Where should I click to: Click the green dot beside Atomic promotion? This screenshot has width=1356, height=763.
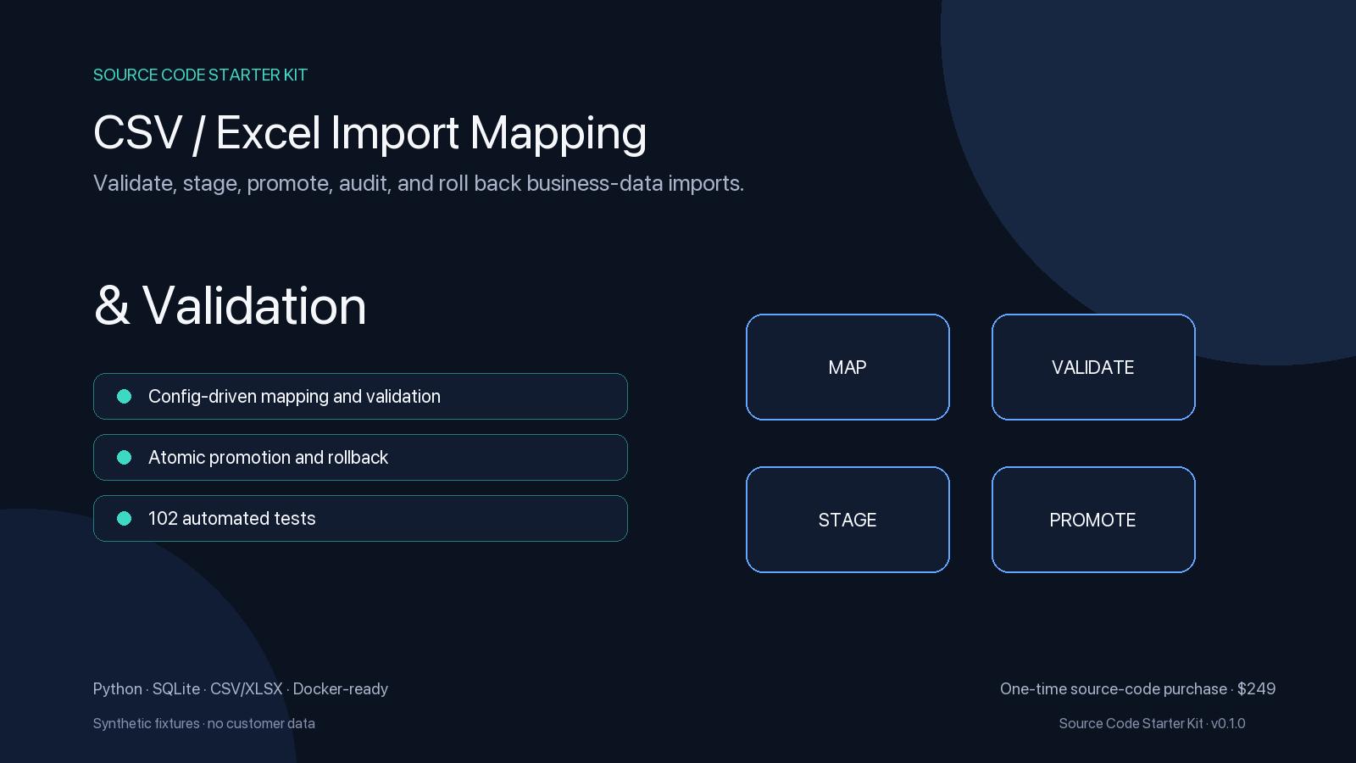tap(124, 457)
